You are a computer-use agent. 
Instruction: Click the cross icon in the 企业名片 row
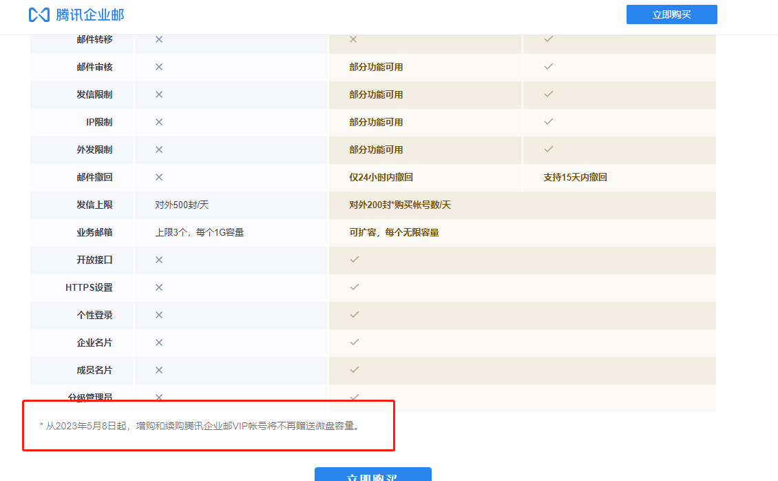159,342
